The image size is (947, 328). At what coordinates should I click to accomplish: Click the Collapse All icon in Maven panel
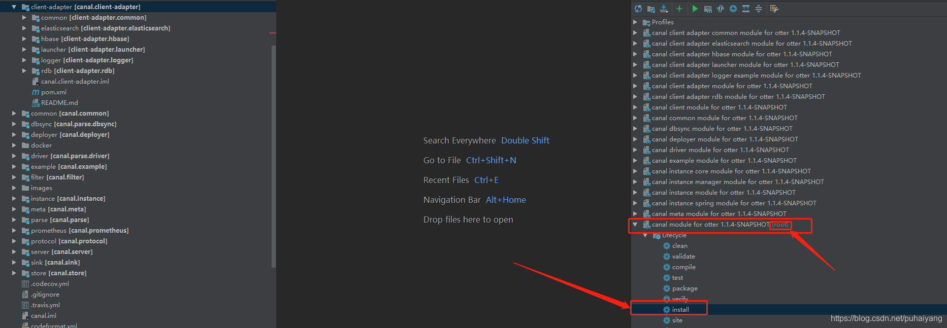[758, 9]
